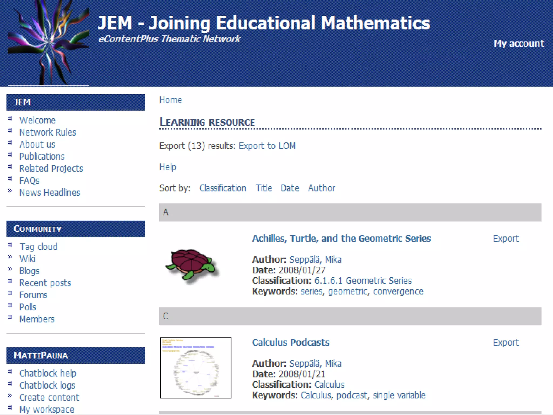Click Export to LOM link

pyautogui.click(x=267, y=146)
